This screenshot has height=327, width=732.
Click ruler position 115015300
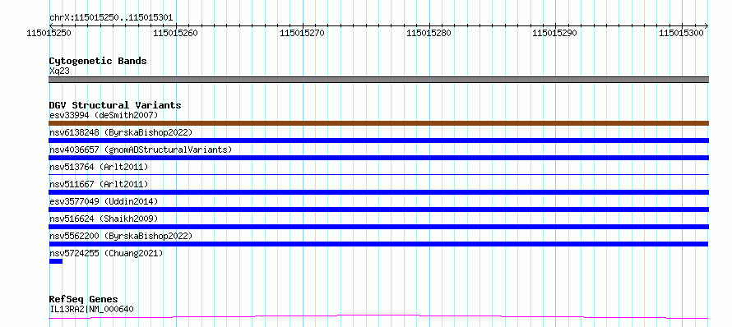[x=682, y=33]
